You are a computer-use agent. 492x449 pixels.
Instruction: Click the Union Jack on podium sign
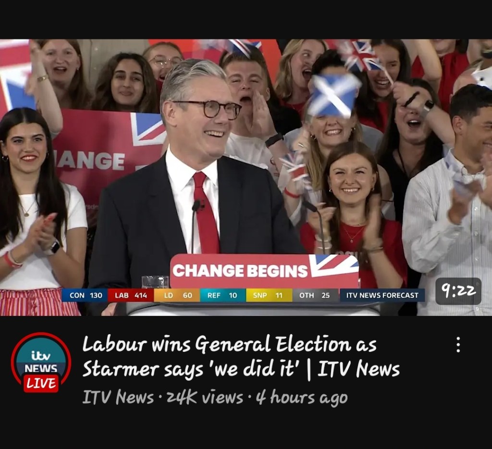tap(334, 266)
